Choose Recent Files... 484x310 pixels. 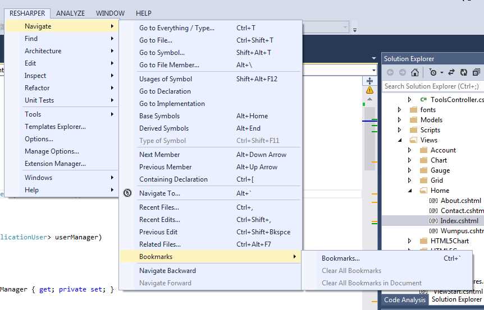click(x=211, y=207)
